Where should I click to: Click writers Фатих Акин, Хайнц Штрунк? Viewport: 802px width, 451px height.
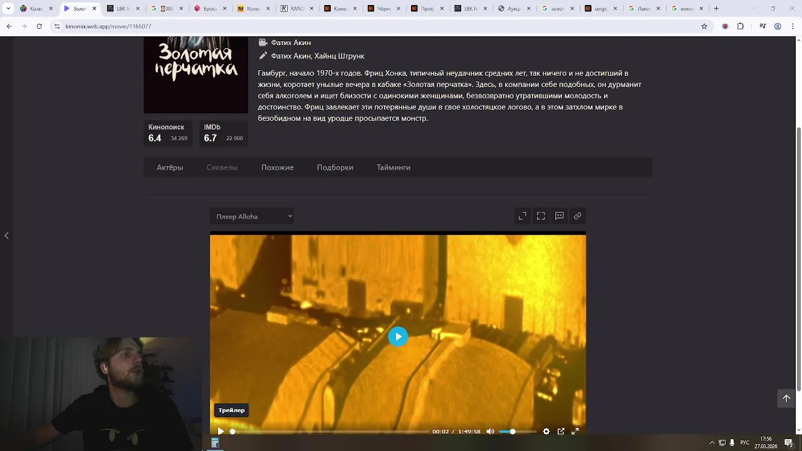point(318,56)
